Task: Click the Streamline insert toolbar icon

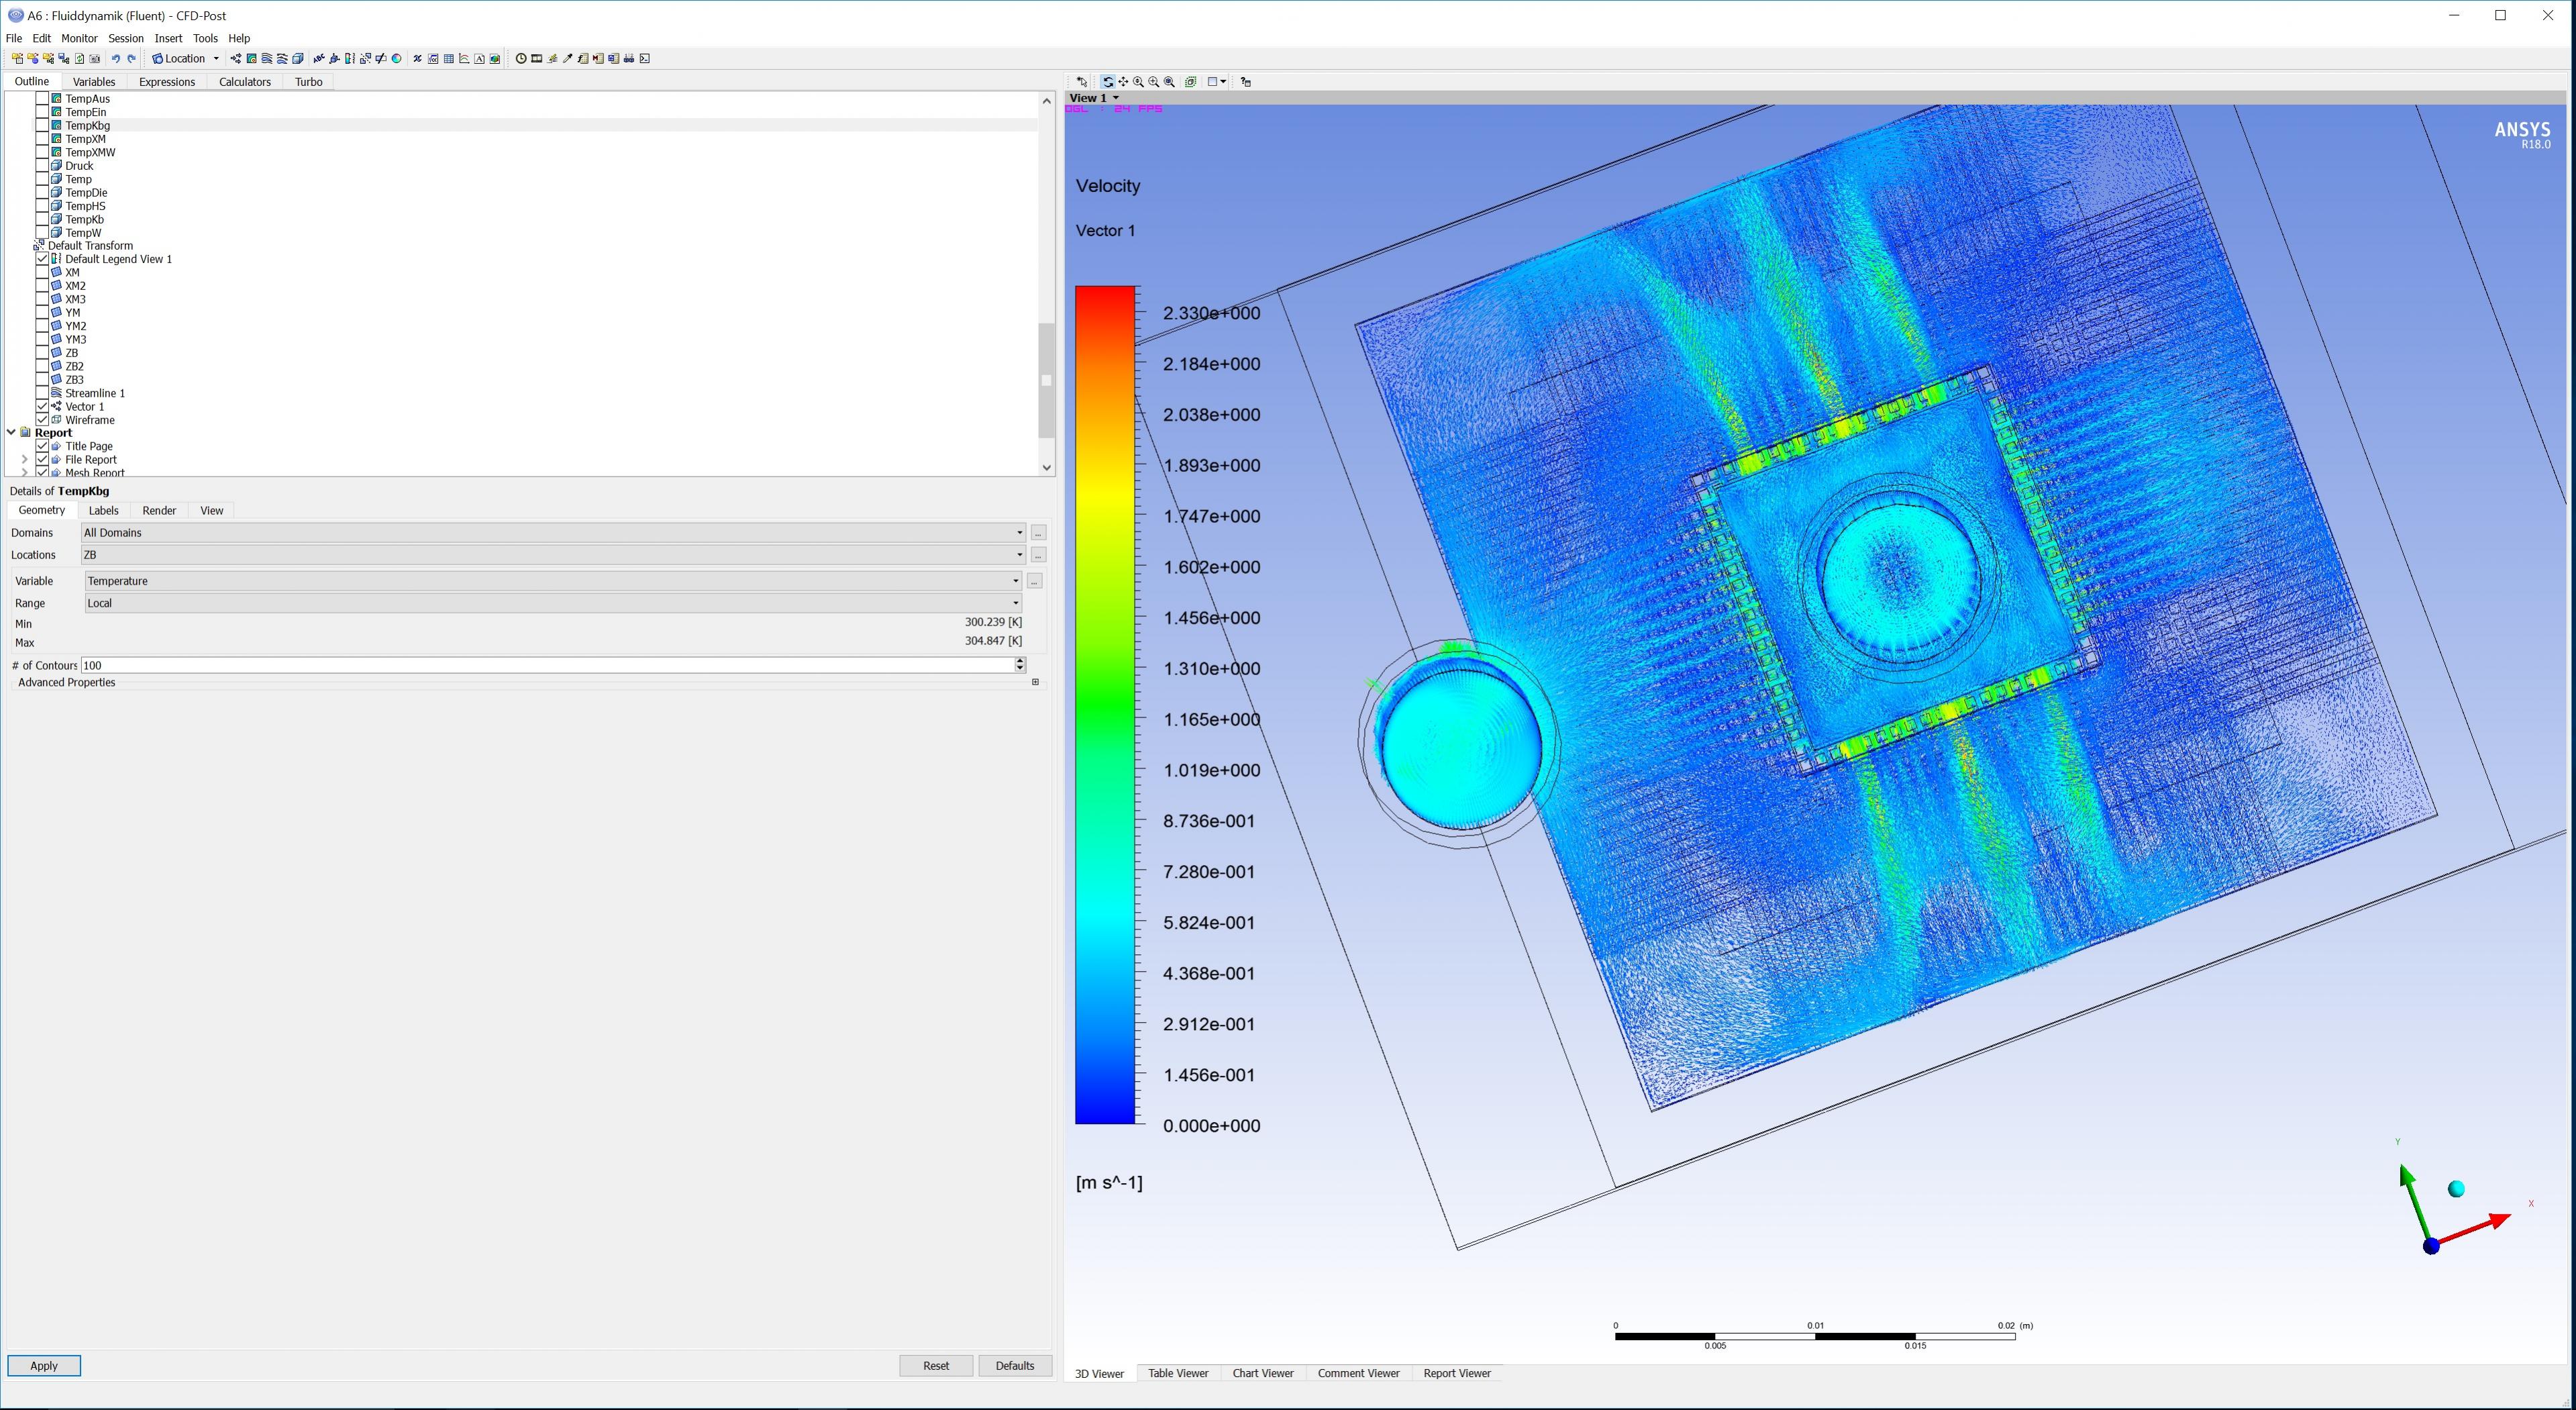Action: pos(267,59)
